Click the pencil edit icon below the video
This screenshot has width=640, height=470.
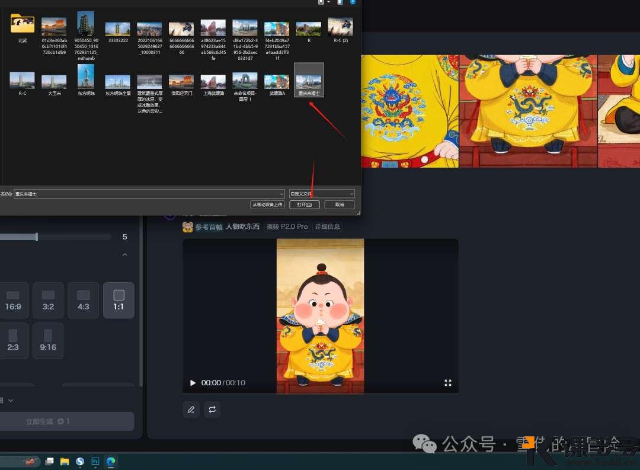pyautogui.click(x=191, y=409)
